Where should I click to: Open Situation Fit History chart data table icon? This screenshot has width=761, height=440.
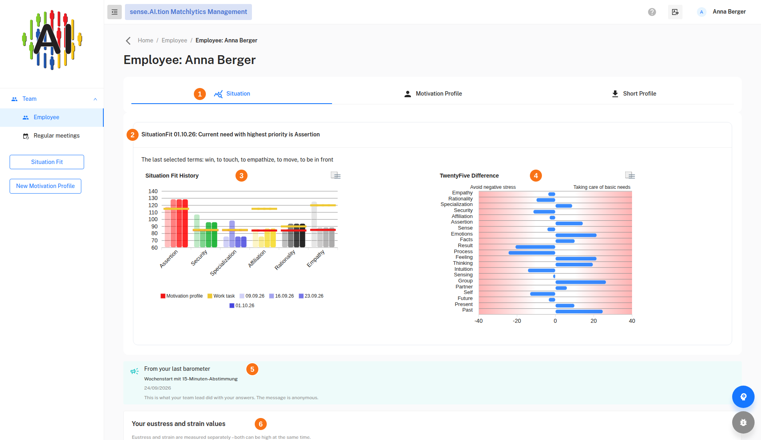click(x=336, y=175)
